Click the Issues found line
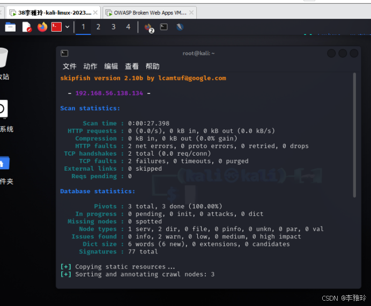This screenshot has height=306, width=371. click(186, 237)
